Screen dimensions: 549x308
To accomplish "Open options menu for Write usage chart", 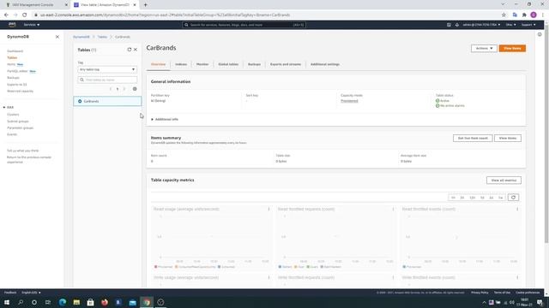I will (x=268, y=277).
